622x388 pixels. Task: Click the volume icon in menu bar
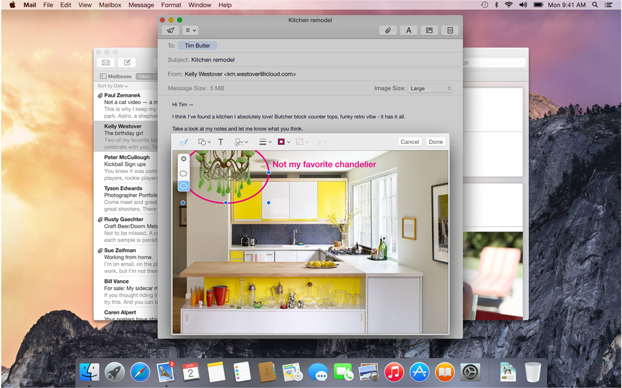click(x=523, y=5)
